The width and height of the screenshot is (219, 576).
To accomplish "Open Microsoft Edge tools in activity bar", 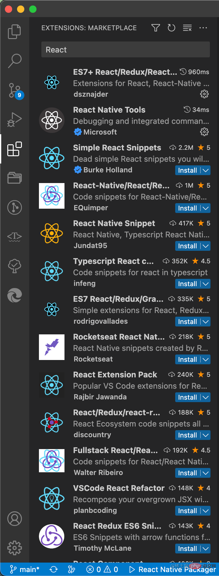I will pos(14,295).
